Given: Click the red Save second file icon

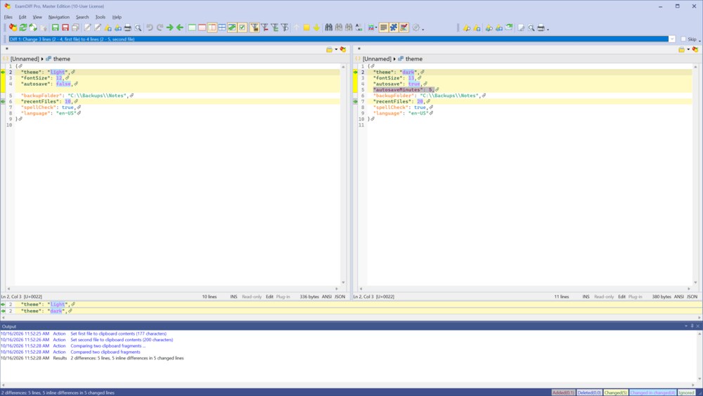Looking at the screenshot, I should [x=65, y=28].
